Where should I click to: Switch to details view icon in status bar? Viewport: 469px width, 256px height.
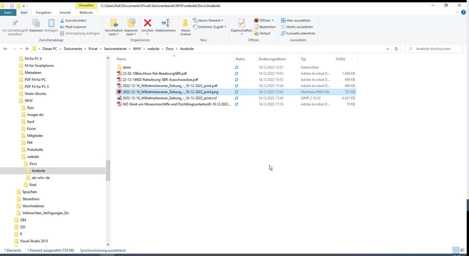click(456, 250)
